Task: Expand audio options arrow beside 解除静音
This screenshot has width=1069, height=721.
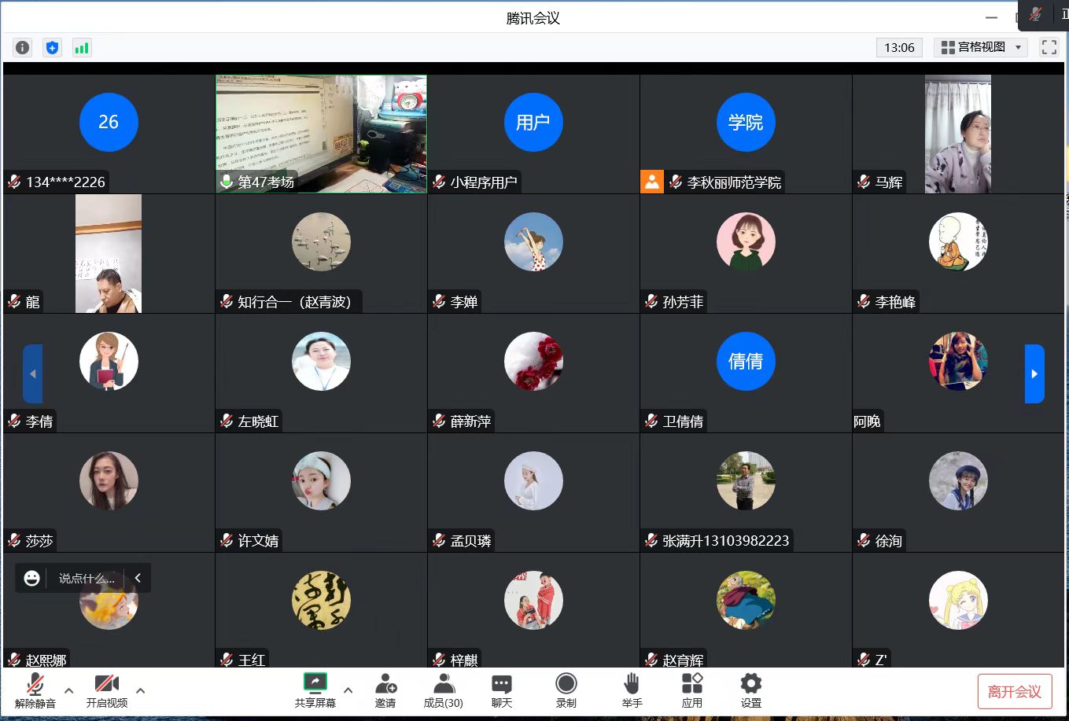Action: click(x=68, y=690)
